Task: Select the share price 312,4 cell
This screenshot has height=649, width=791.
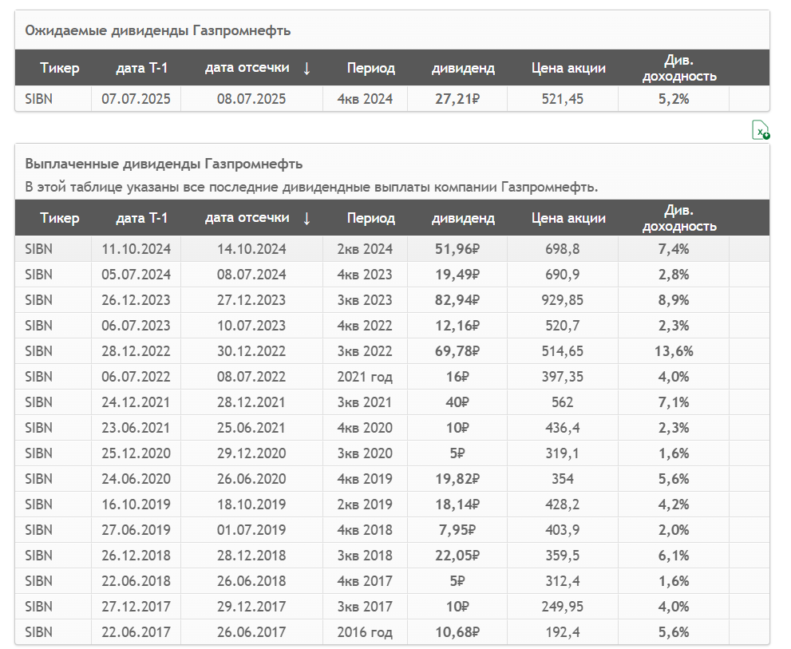Action: point(563,581)
